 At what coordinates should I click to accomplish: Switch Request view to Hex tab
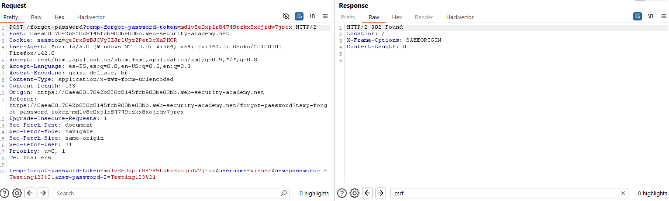59,17
